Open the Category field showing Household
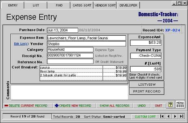Screen dimensions: 188x123 (70, 50)
